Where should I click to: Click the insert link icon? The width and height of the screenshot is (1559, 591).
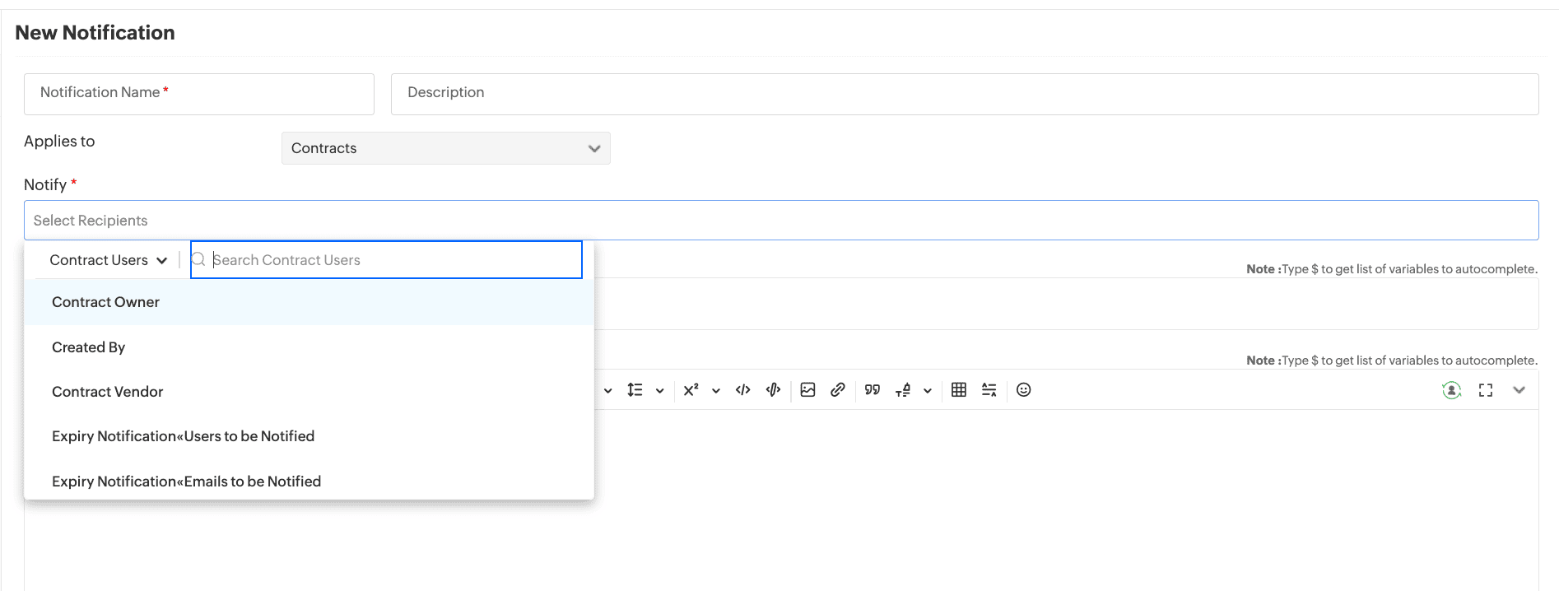point(838,390)
